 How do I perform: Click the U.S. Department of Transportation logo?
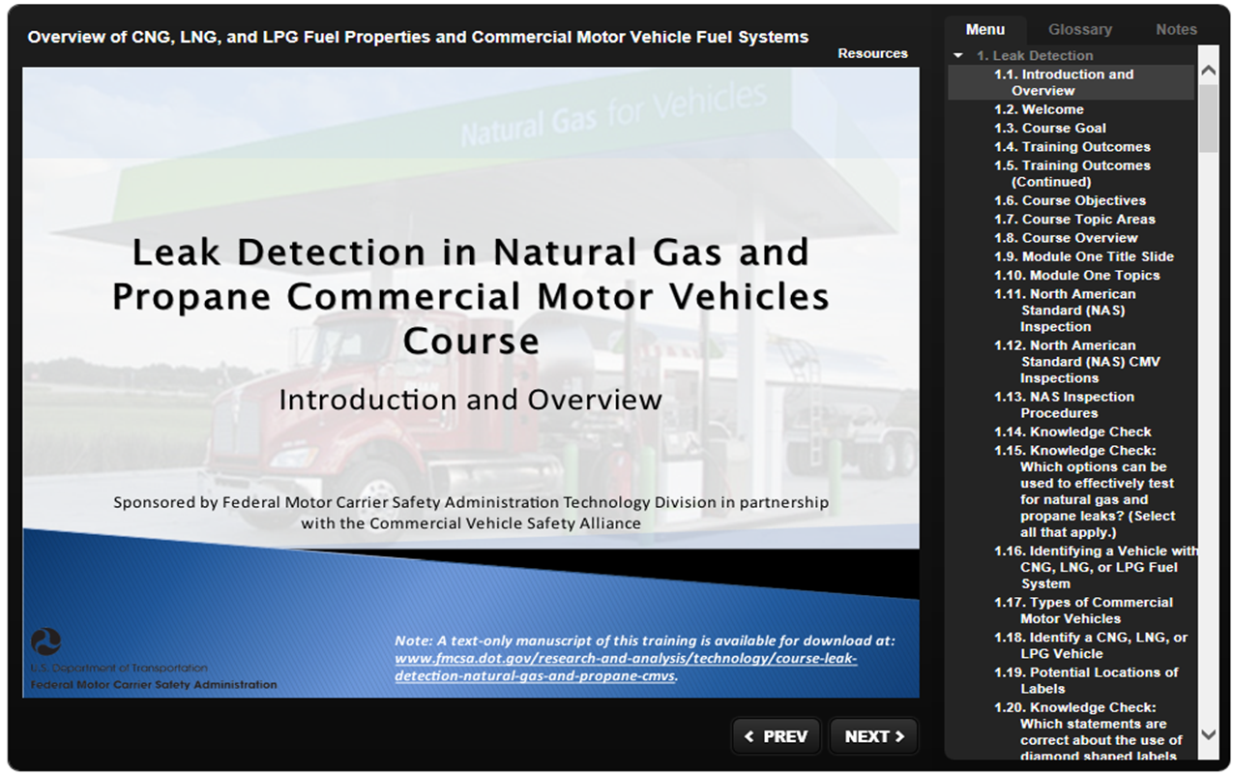point(45,641)
